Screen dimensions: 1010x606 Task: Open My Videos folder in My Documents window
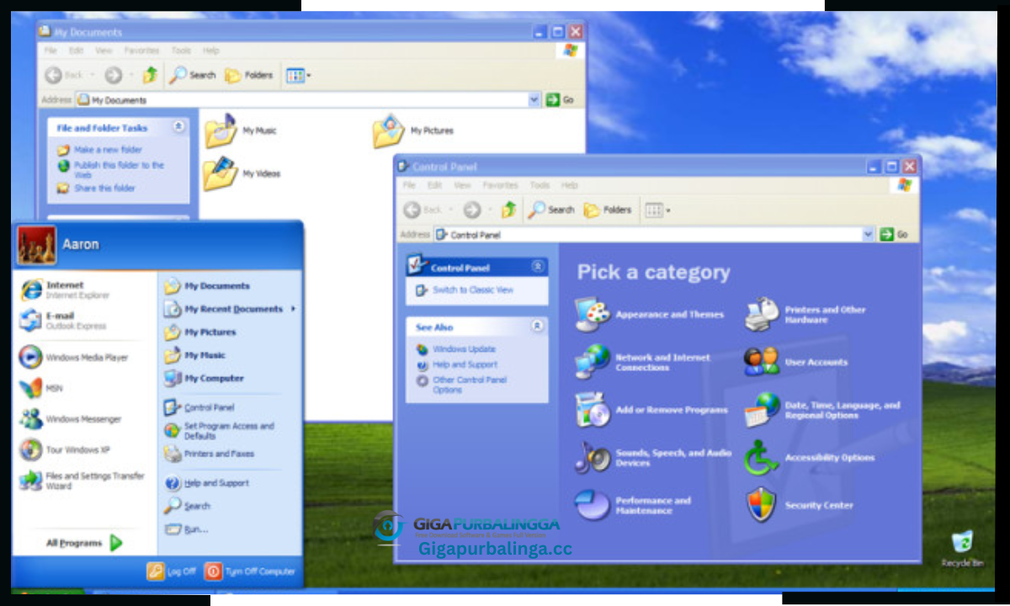click(242, 173)
